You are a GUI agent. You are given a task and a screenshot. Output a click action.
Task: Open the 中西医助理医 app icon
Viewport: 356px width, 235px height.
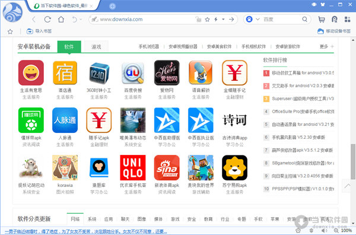[x=167, y=120]
